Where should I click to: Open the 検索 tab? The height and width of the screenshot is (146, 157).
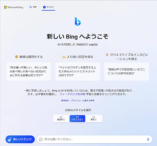tap(33, 7)
